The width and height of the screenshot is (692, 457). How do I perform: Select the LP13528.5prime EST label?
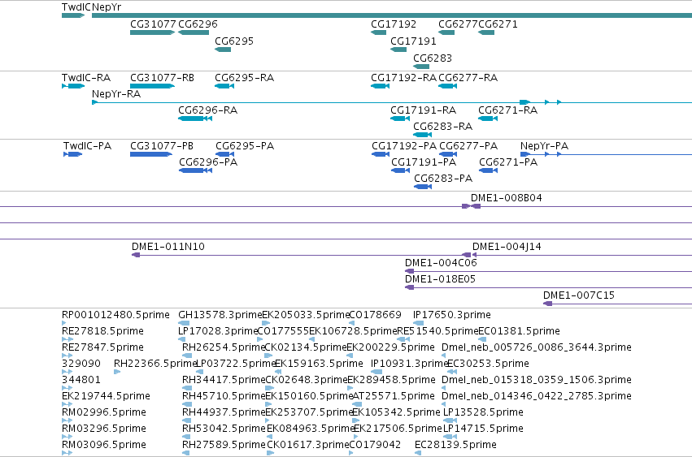pyautogui.click(x=483, y=413)
